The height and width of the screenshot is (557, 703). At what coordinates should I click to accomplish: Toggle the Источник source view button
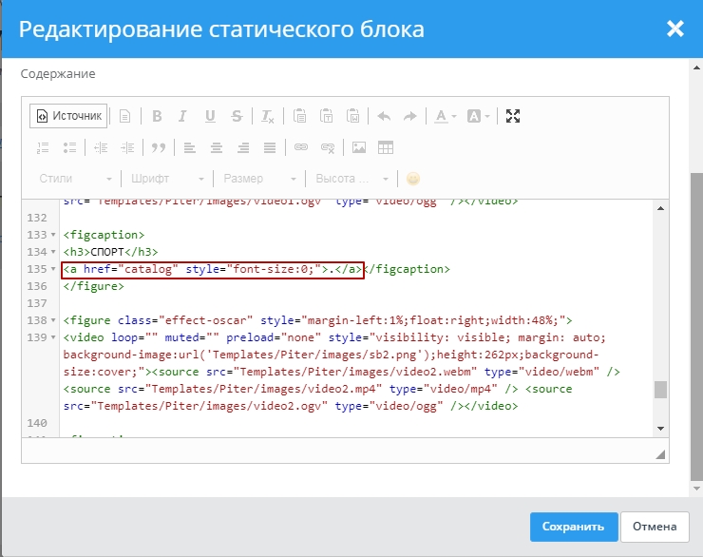point(68,116)
